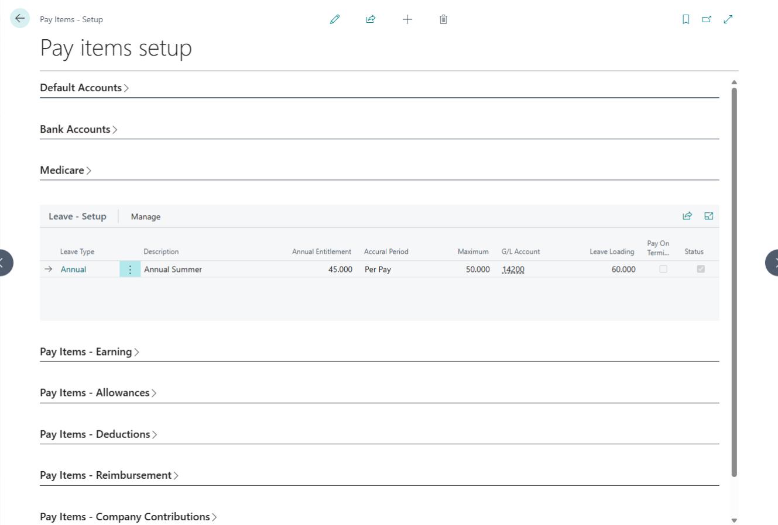Click the back arrow button
The height and width of the screenshot is (525, 778).
[x=20, y=19]
